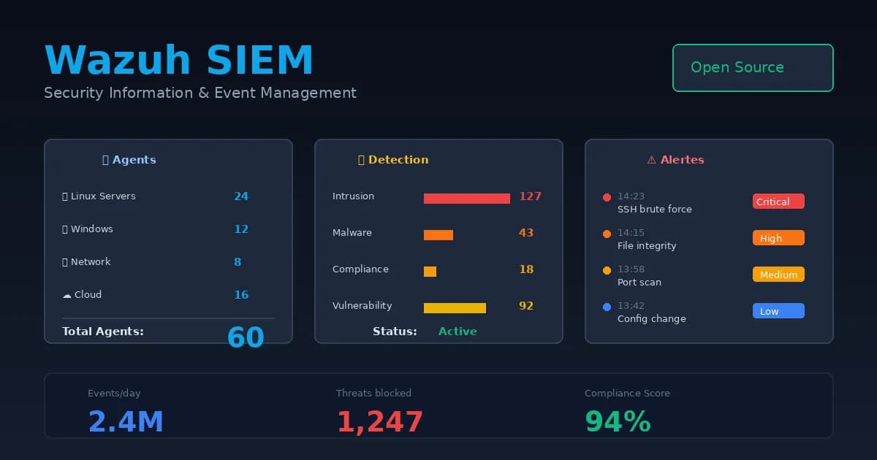The width and height of the screenshot is (877, 460).
Task: Click the Cloud agents icon
Action: pyautogui.click(x=67, y=294)
